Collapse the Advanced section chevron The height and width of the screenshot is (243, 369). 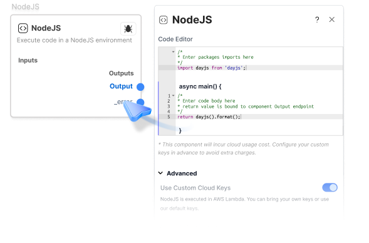click(x=161, y=173)
